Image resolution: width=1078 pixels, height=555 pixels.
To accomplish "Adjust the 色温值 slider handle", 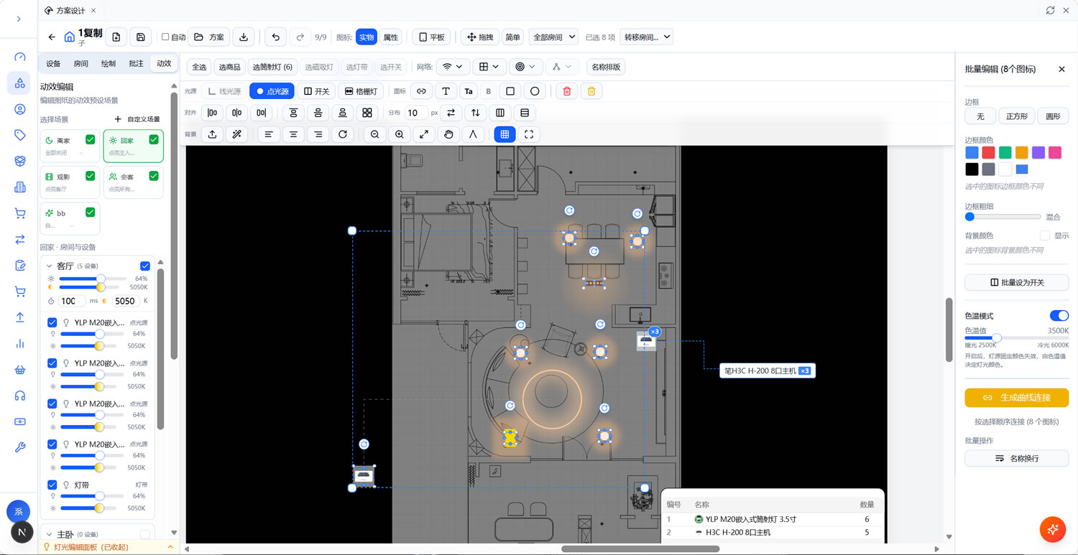I will click(x=996, y=337).
